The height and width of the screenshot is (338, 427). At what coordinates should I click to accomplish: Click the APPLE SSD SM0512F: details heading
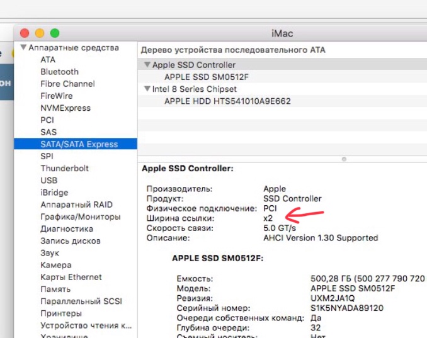[217, 258]
